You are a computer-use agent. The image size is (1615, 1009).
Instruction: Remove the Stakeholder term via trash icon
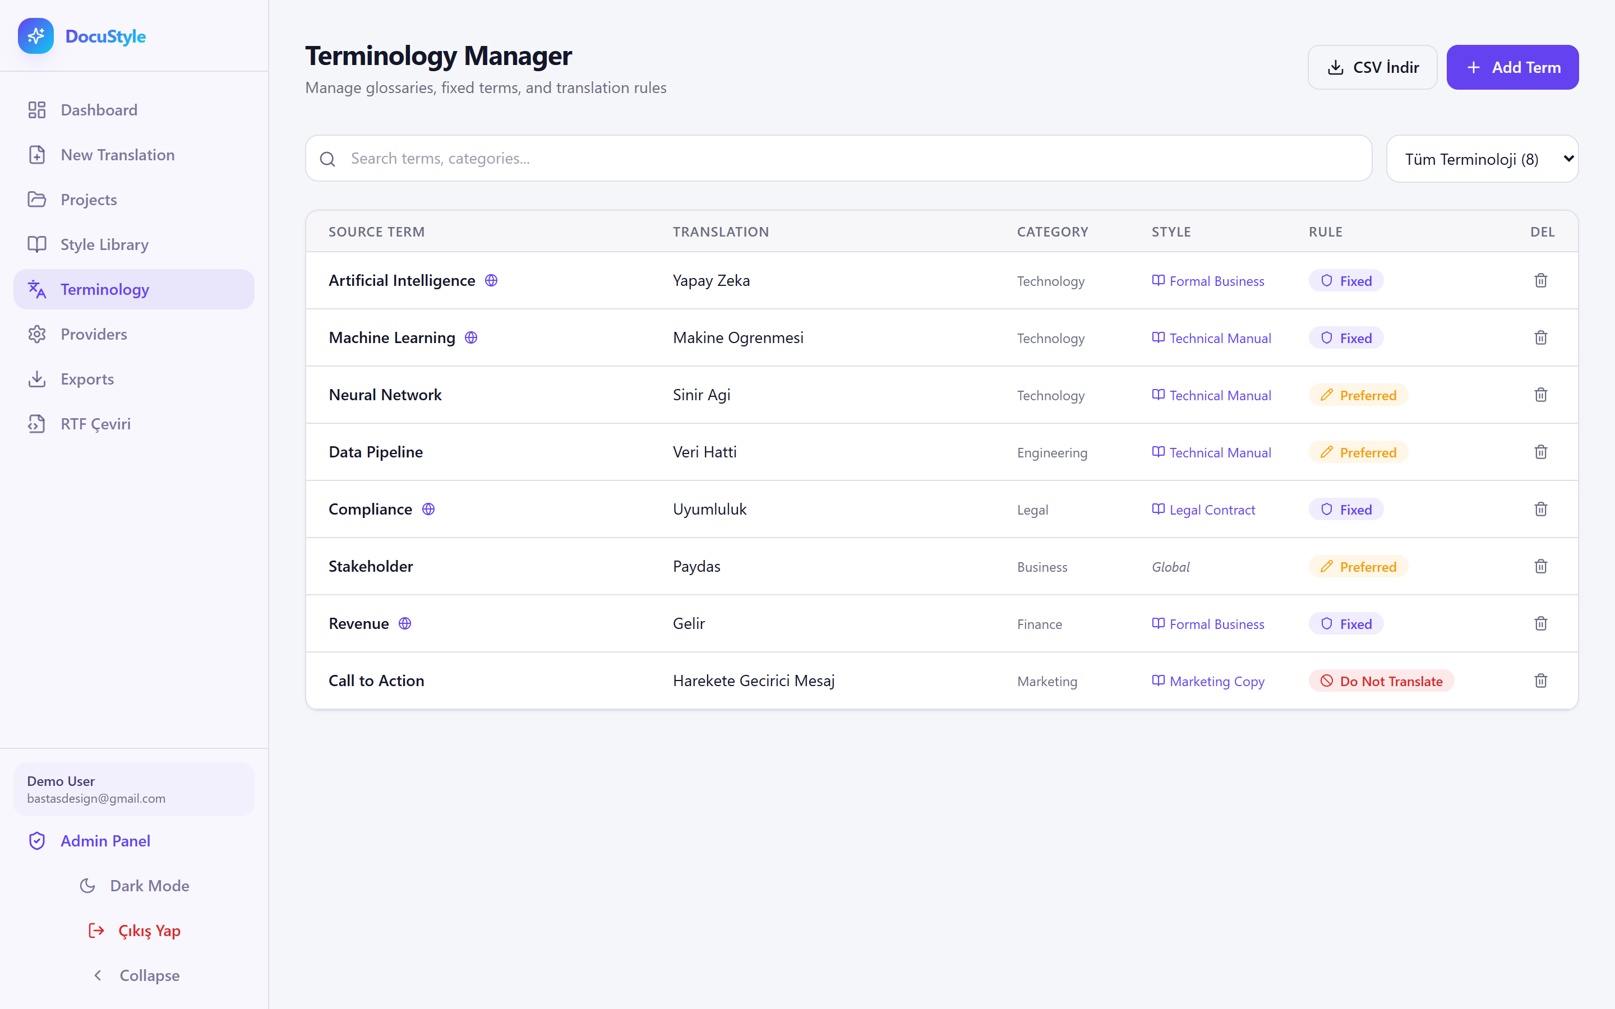(1540, 567)
